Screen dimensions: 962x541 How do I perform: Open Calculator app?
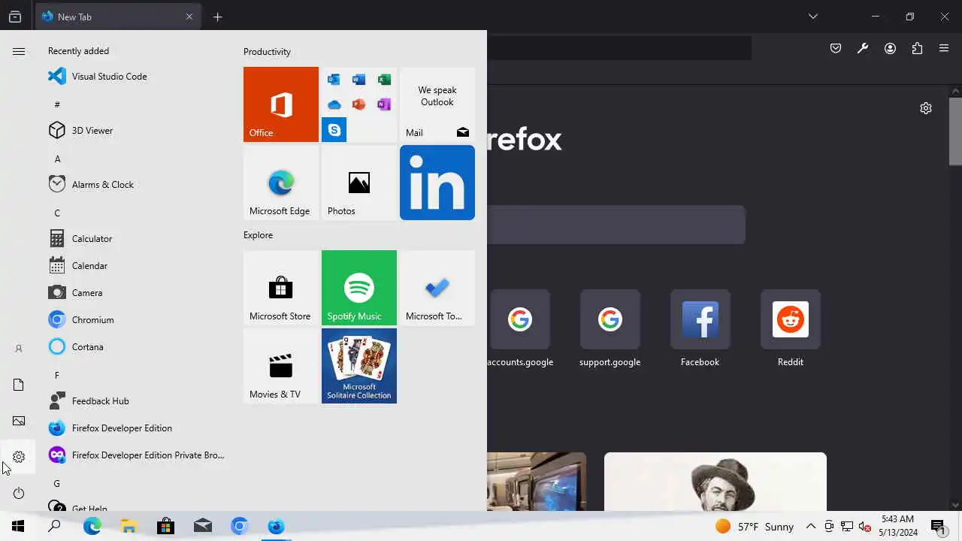pos(135,239)
